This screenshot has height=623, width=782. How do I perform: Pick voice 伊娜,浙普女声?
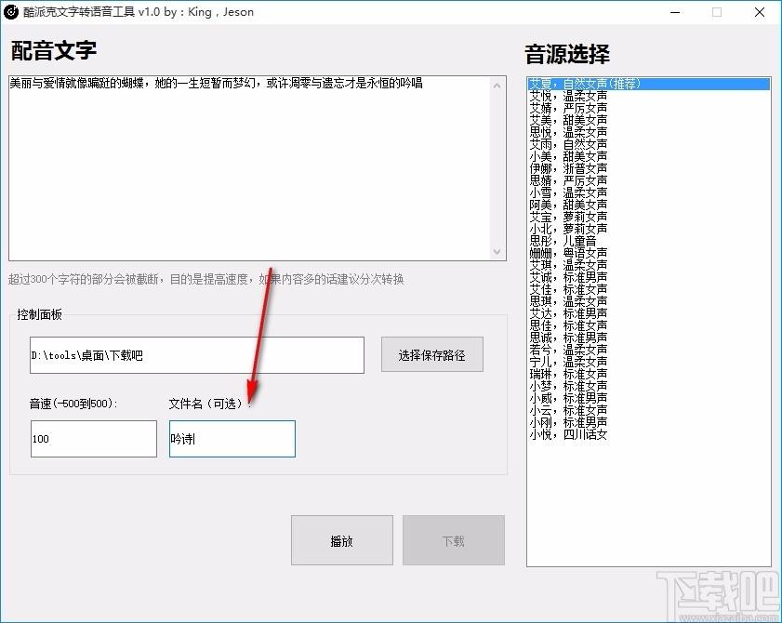[x=648, y=168]
